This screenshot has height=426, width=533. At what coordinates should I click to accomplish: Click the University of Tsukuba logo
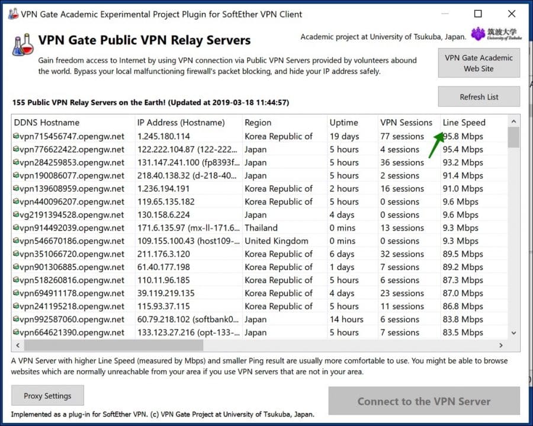tap(496, 34)
